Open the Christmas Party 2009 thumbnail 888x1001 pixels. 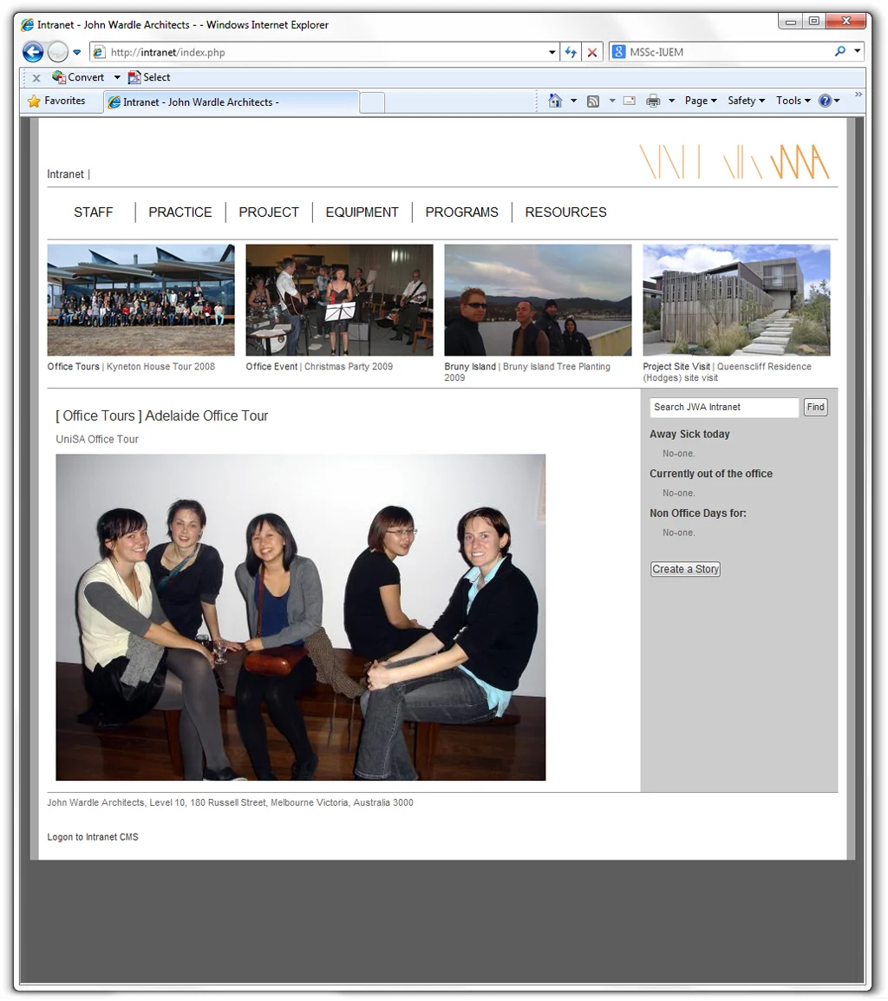click(338, 299)
